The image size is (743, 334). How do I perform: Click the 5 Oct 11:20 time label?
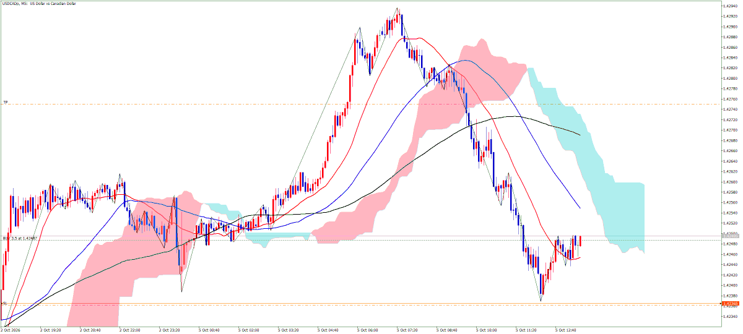pyautogui.click(x=526, y=330)
